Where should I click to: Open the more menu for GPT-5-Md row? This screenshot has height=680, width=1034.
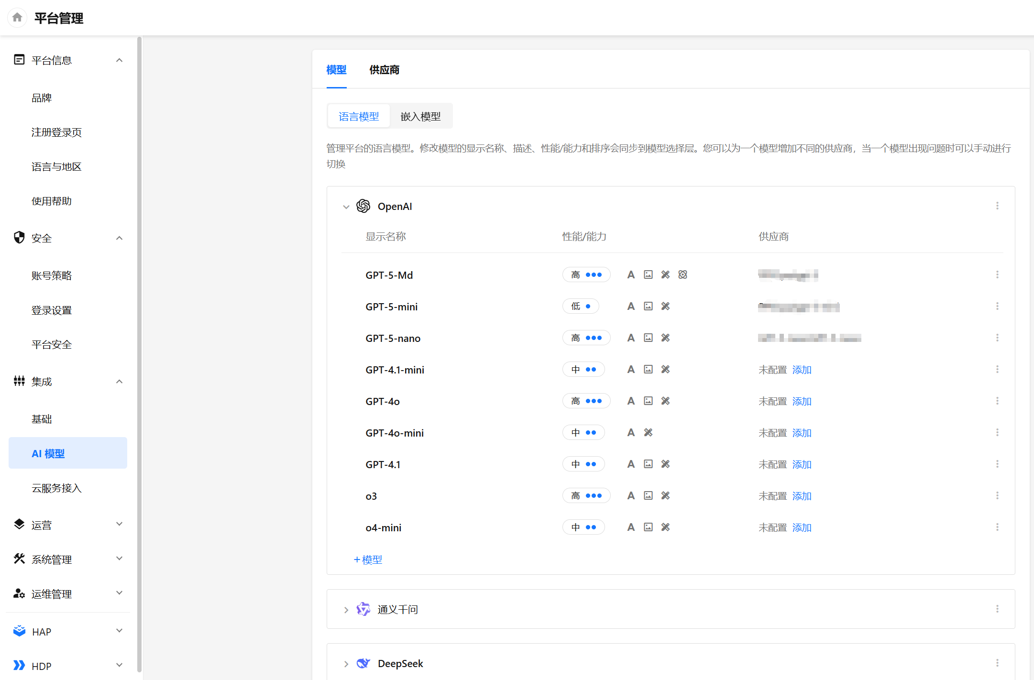point(997,274)
